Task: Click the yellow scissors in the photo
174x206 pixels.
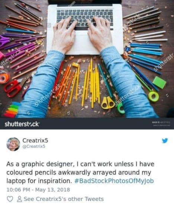Action: [108, 103]
